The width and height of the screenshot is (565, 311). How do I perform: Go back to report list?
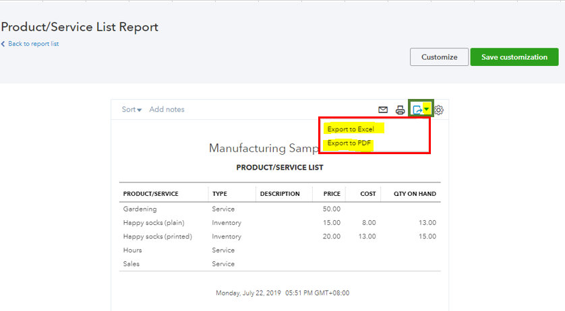(x=33, y=44)
